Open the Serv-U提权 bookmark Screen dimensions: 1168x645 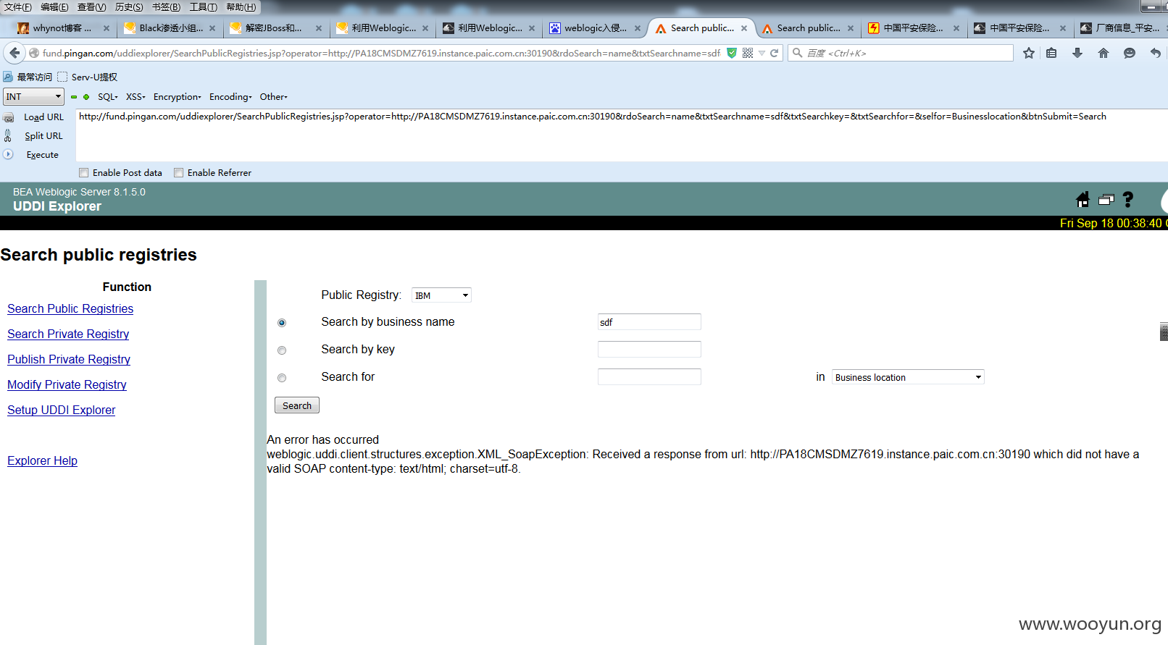88,77
